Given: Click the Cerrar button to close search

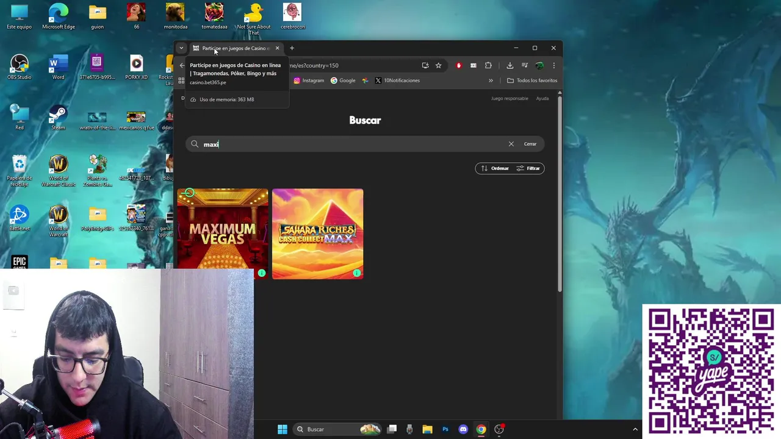Looking at the screenshot, I should tap(530, 144).
